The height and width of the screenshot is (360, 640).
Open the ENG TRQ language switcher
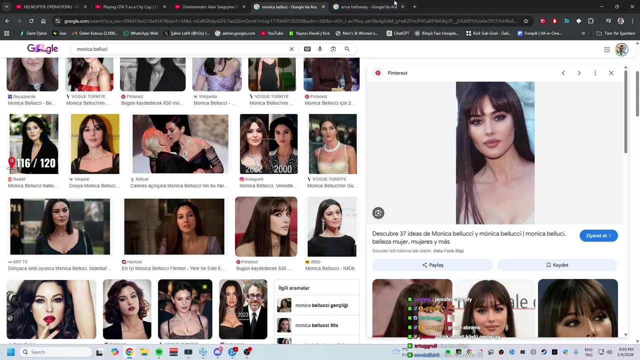pyautogui.click(x=588, y=352)
